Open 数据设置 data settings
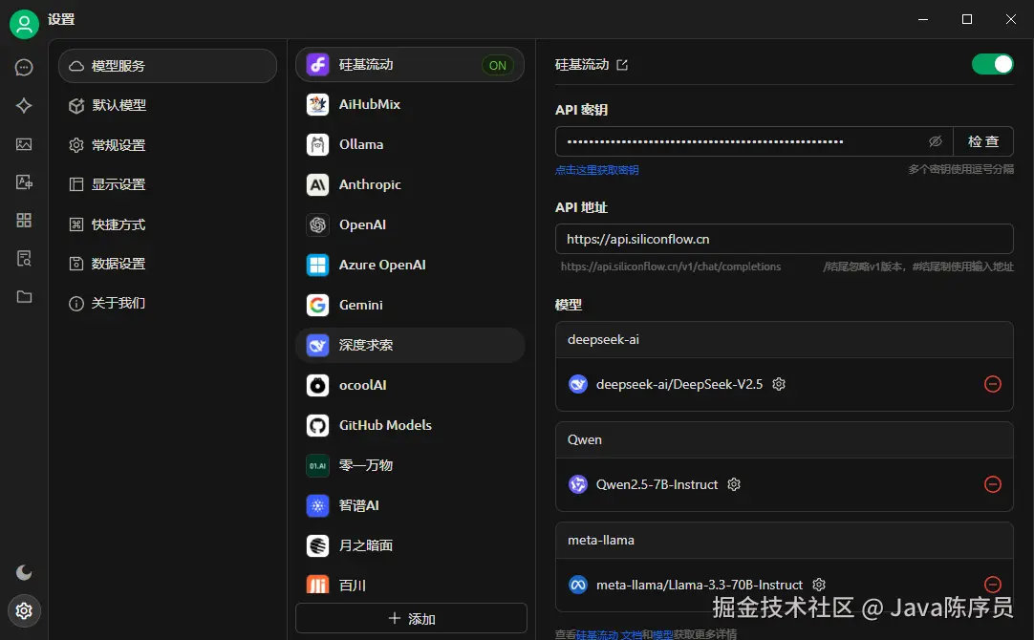This screenshot has width=1034, height=640. tap(167, 264)
